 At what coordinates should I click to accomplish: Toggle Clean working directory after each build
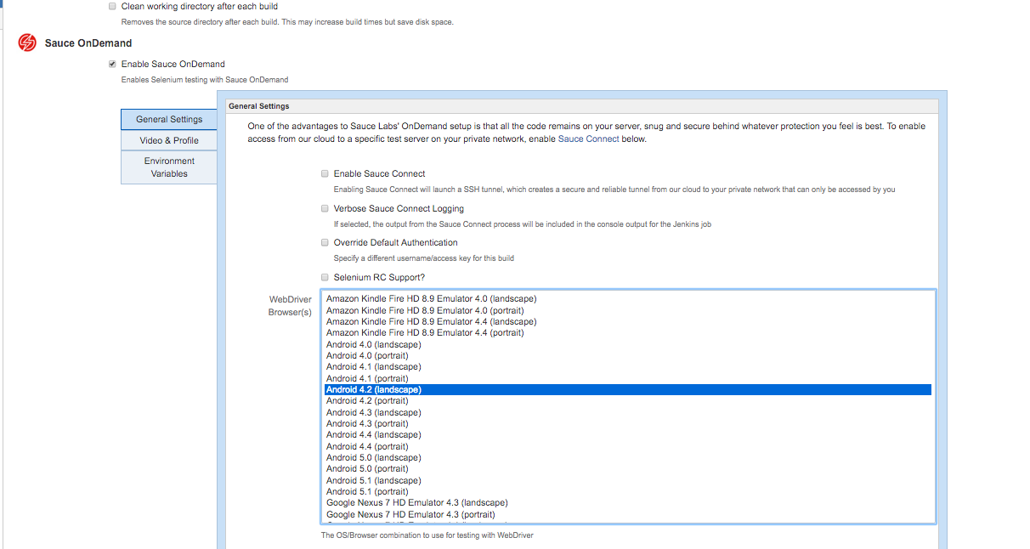pyautogui.click(x=112, y=6)
